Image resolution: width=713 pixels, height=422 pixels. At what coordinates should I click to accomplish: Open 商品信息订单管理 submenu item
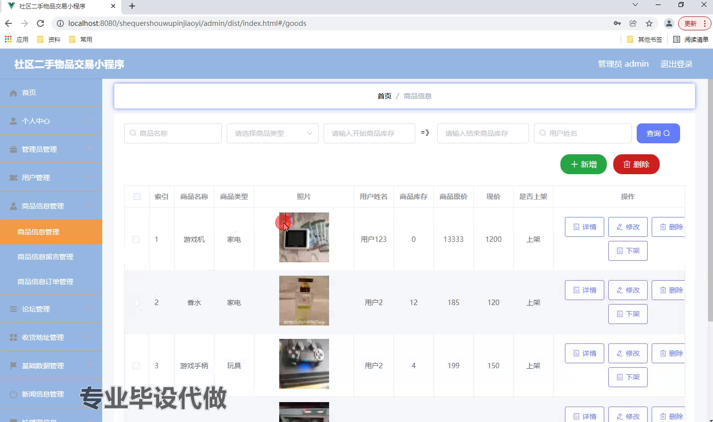51,282
